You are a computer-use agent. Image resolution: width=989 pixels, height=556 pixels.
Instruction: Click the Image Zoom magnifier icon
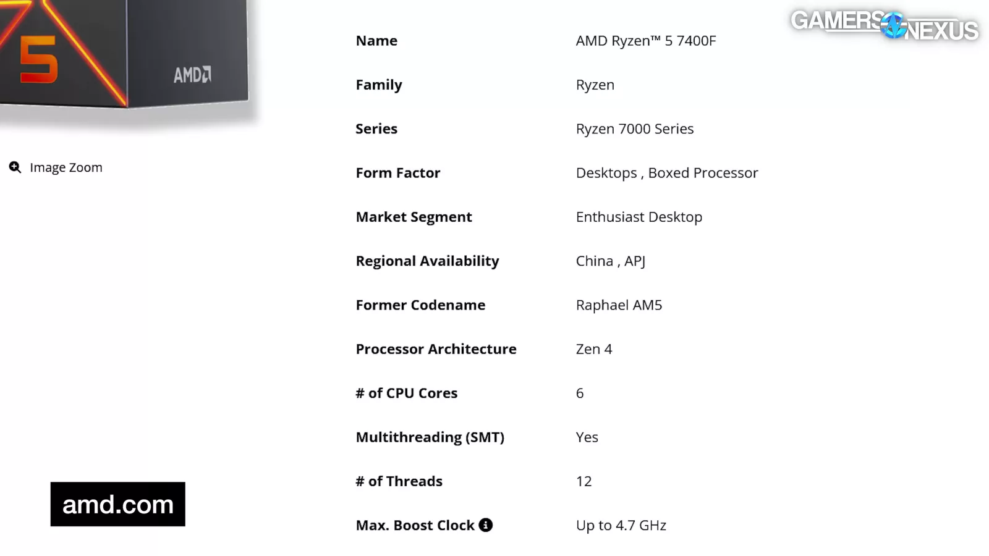tap(15, 167)
